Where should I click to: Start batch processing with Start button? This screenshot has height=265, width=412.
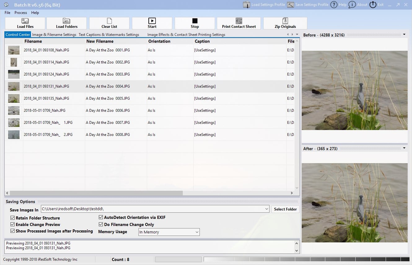(152, 21)
